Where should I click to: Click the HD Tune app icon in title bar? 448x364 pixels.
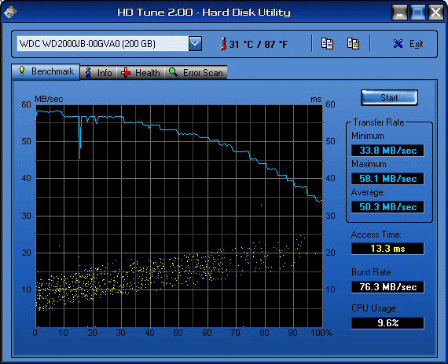(x=10, y=12)
